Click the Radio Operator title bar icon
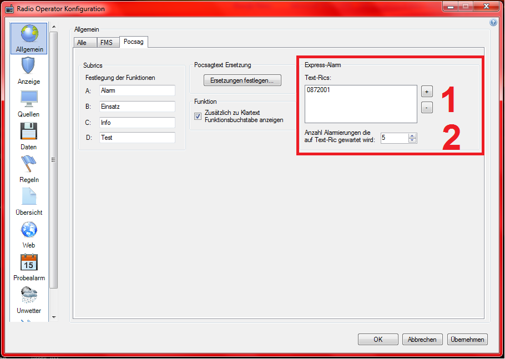505x359 pixels. click(x=9, y=9)
